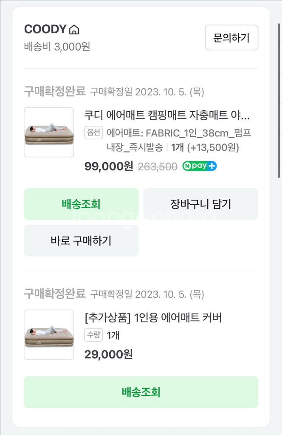Screen dimensions: 282x435
Task: Click 장바구니 담기 to add to cart
Action: [x=201, y=204]
